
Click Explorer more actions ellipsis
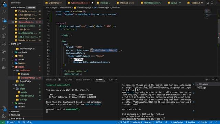[39, 3]
